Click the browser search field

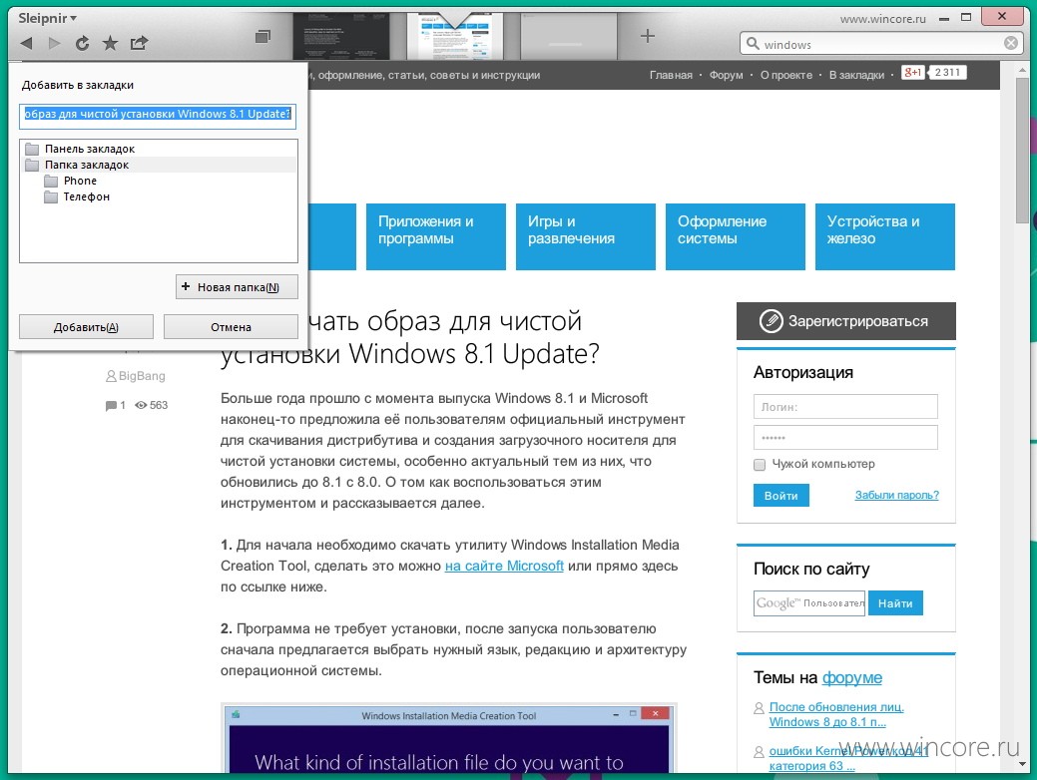880,44
